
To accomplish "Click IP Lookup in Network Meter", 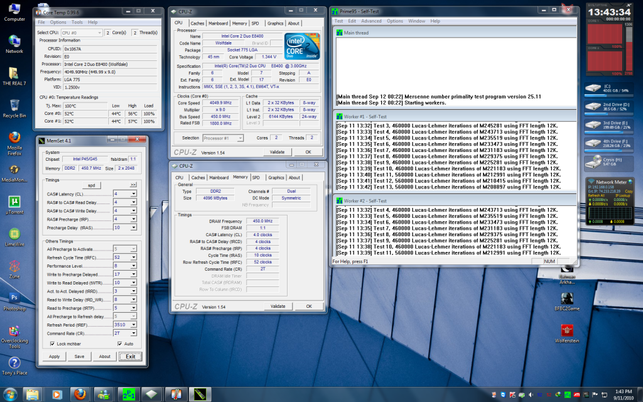I will [622, 196].
